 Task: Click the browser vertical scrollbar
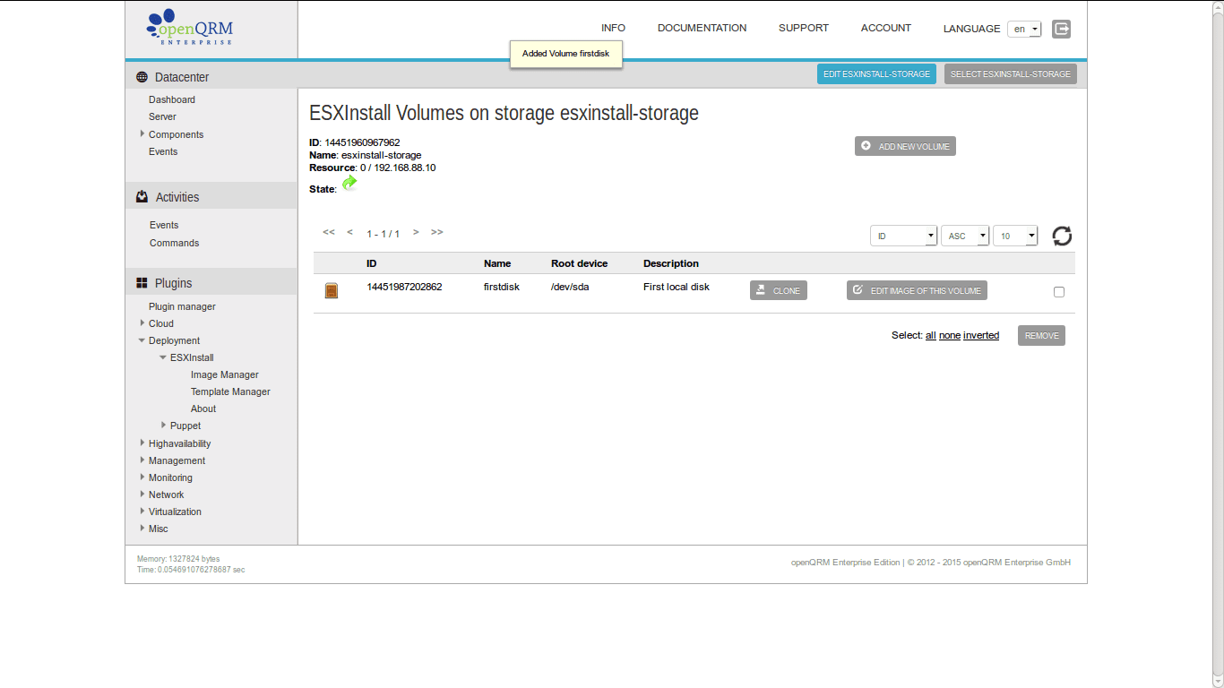(1218, 344)
